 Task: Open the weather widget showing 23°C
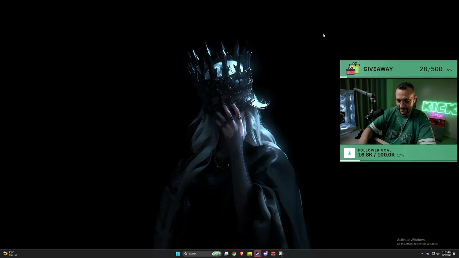coord(10,254)
